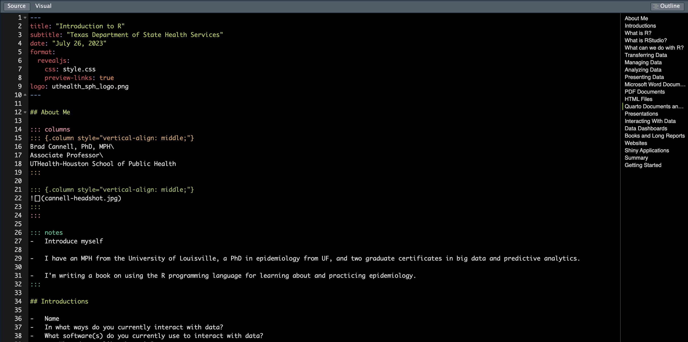
Task: Navigate to Quarto Documents outline item
Action: coord(653,106)
